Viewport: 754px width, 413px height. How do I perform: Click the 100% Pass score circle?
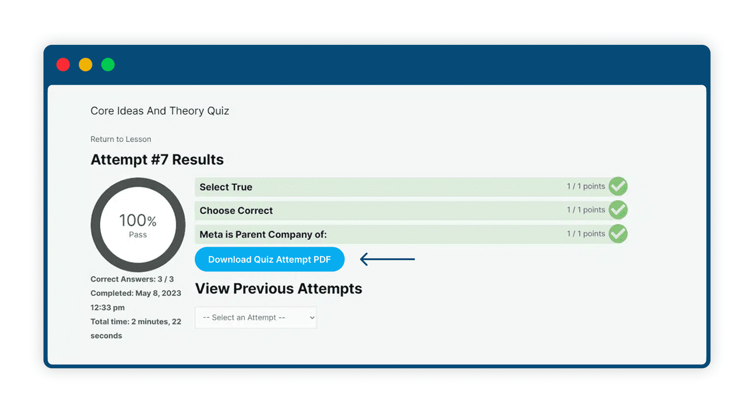138,225
